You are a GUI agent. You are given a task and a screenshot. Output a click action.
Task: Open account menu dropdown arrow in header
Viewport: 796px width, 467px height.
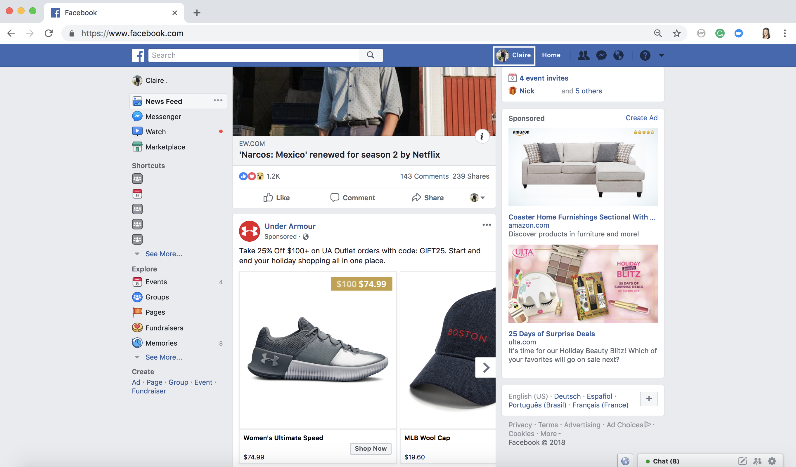[x=662, y=55]
